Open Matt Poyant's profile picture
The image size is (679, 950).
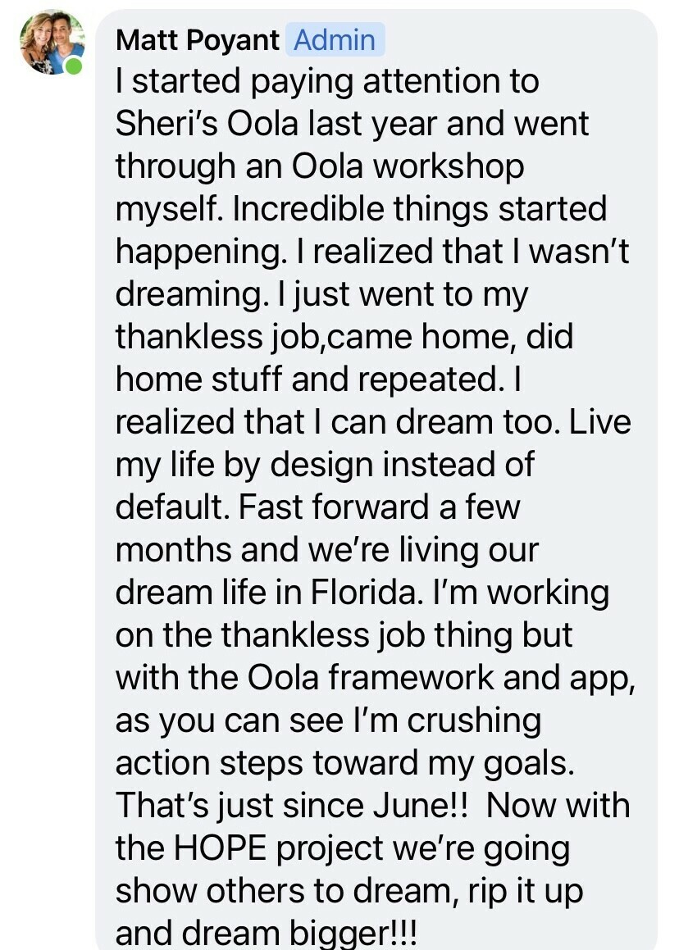point(52,41)
